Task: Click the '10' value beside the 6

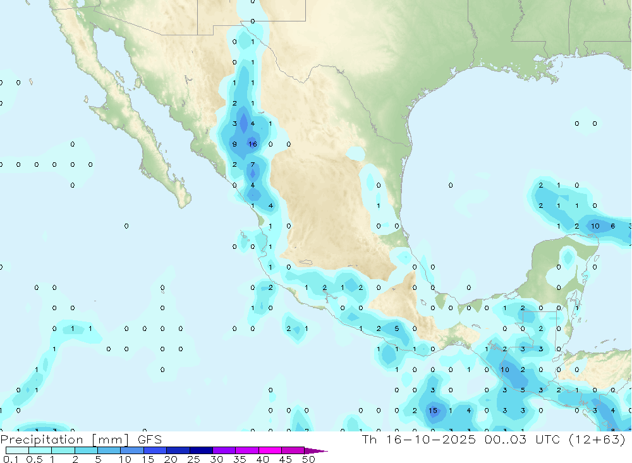Action: click(595, 226)
